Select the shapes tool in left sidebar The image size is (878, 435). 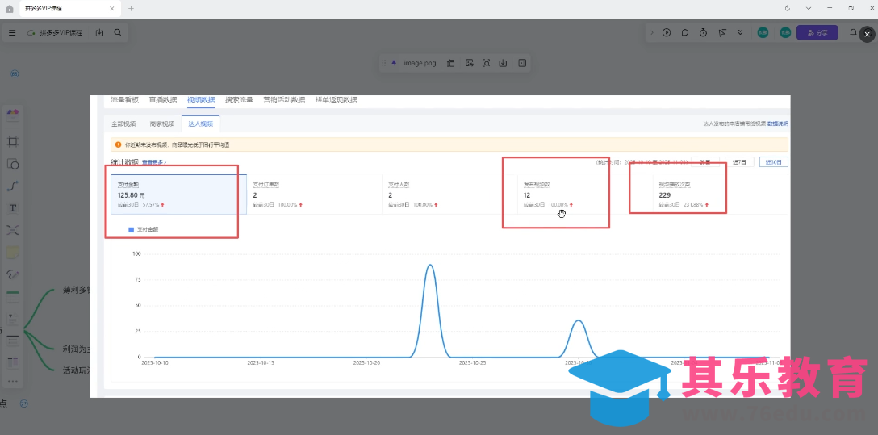tap(13, 164)
